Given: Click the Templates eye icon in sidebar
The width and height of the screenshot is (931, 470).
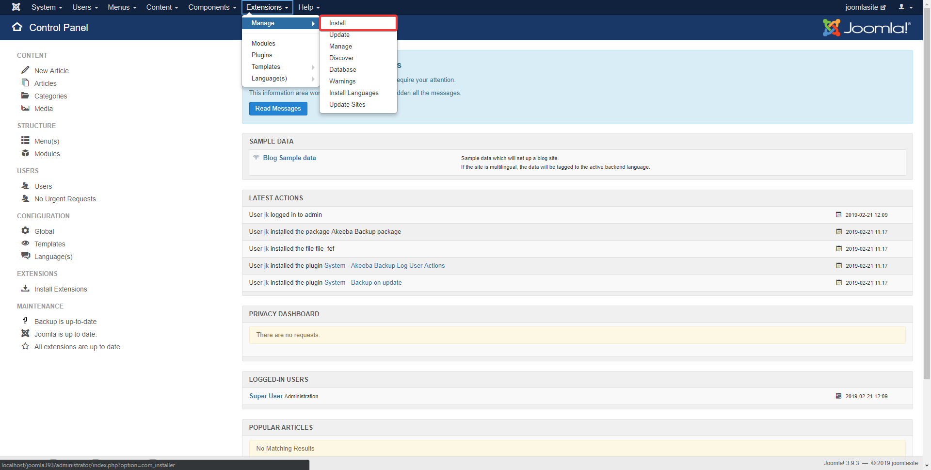Looking at the screenshot, I should [x=25, y=243].
